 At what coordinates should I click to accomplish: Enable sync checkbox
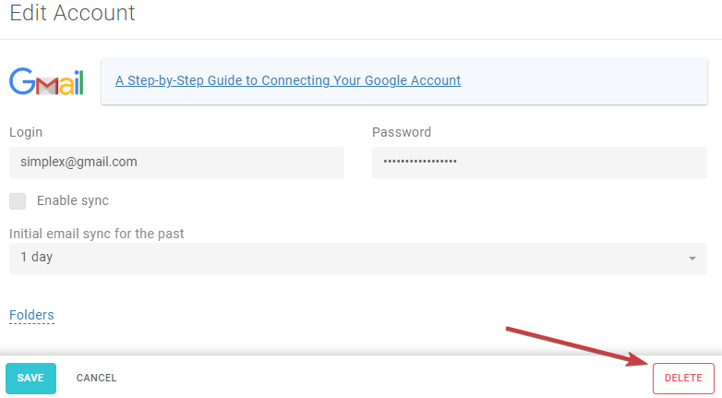[x=18, y=200]
